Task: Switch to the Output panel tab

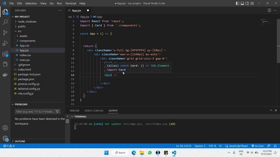Action: [x=113, y=110]
